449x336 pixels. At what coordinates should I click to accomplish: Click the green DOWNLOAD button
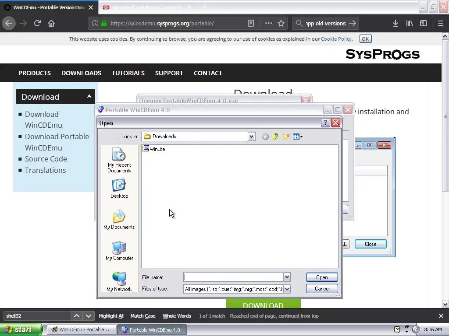coord(264,304)
